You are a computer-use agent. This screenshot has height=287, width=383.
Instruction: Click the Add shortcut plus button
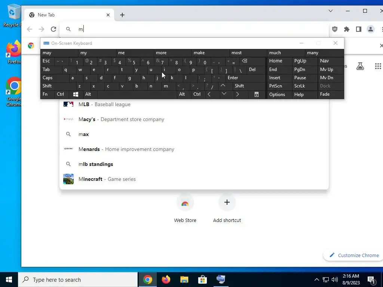[227, 202]
